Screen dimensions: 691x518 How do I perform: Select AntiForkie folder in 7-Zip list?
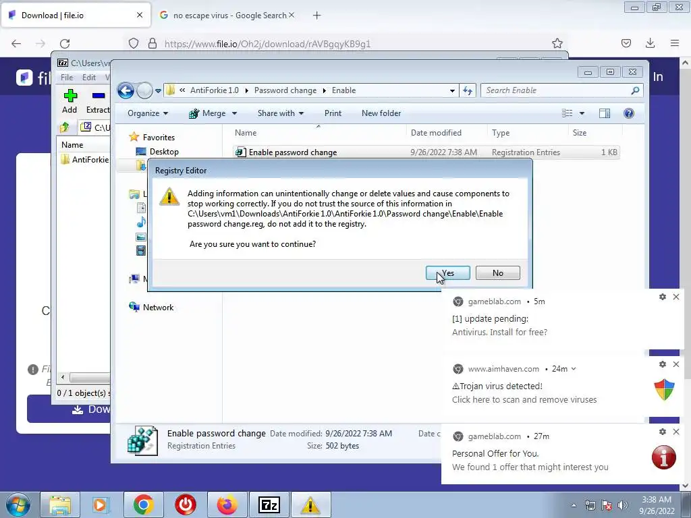(x=86, y=159)
